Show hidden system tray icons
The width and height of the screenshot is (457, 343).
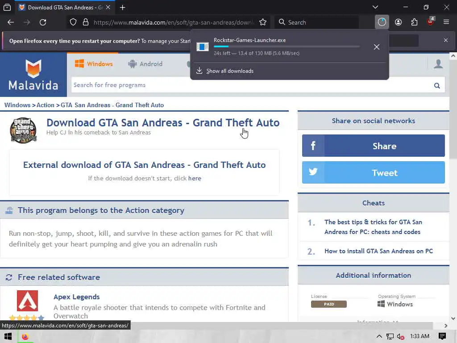pyautogui.click(x=379, y=336)
